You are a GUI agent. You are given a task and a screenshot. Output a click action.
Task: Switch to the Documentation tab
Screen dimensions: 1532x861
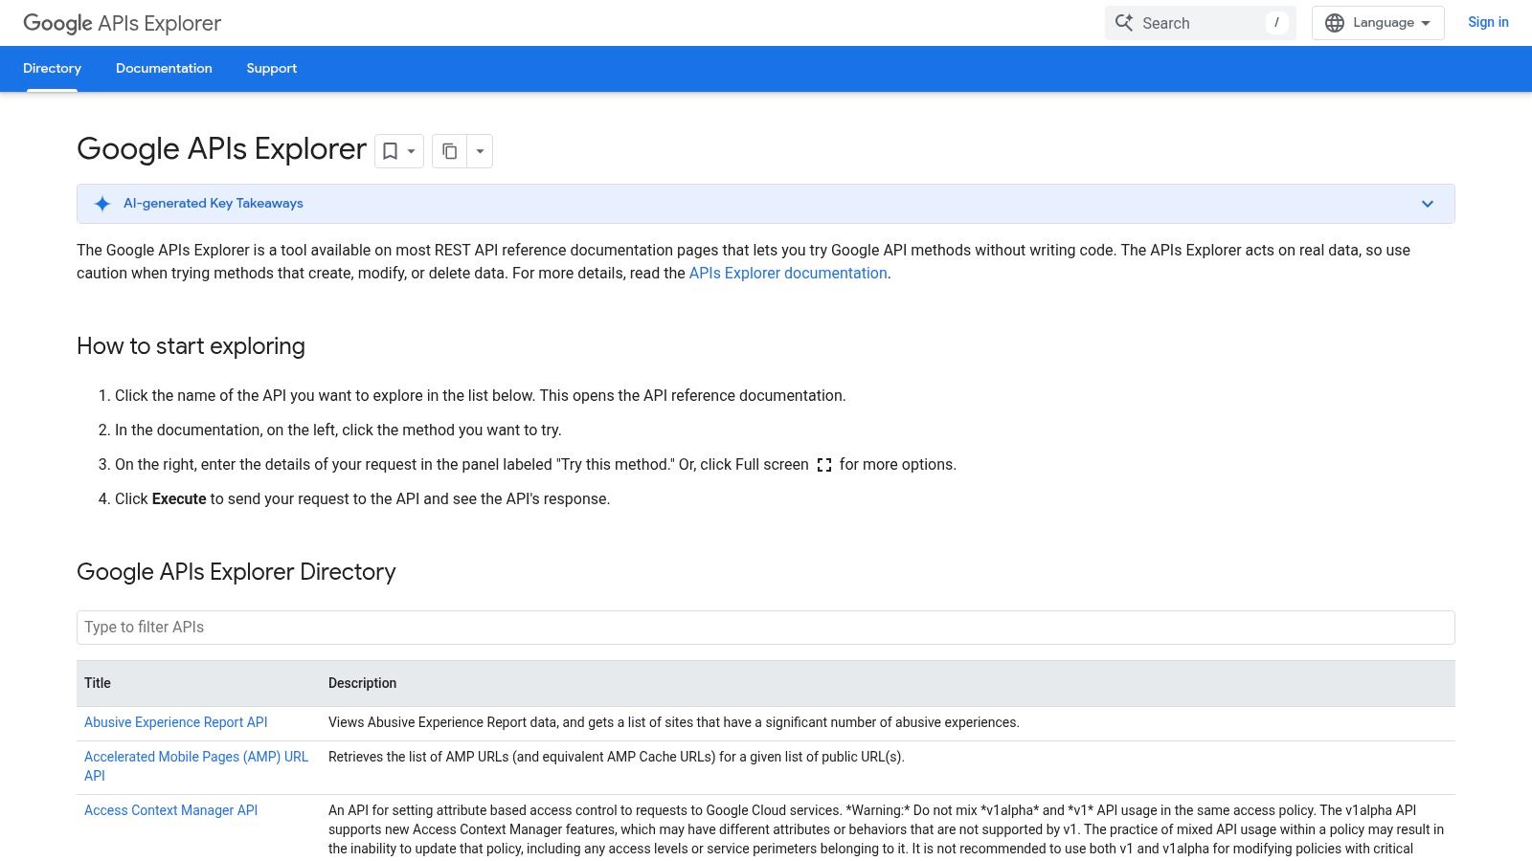point(164,68)
